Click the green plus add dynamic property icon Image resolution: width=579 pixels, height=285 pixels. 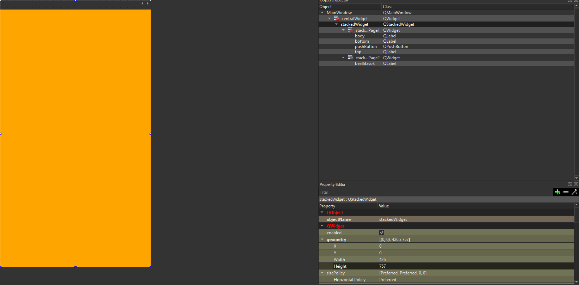pyautogui.click(x=557, y=192)
